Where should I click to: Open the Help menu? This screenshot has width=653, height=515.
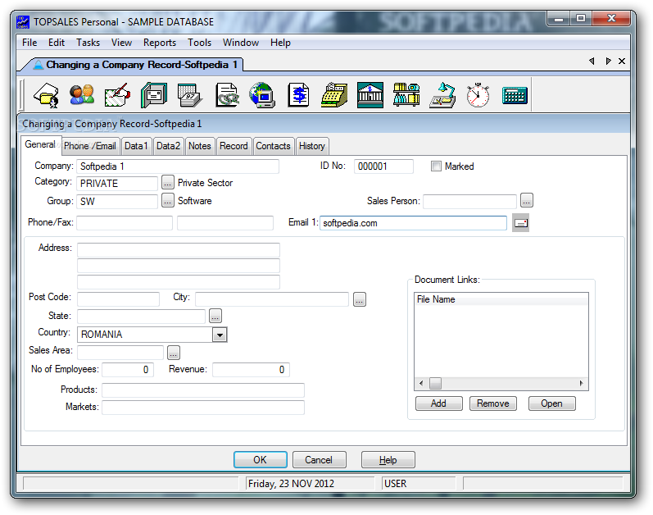pyautogui.click(x=280, y=43)
